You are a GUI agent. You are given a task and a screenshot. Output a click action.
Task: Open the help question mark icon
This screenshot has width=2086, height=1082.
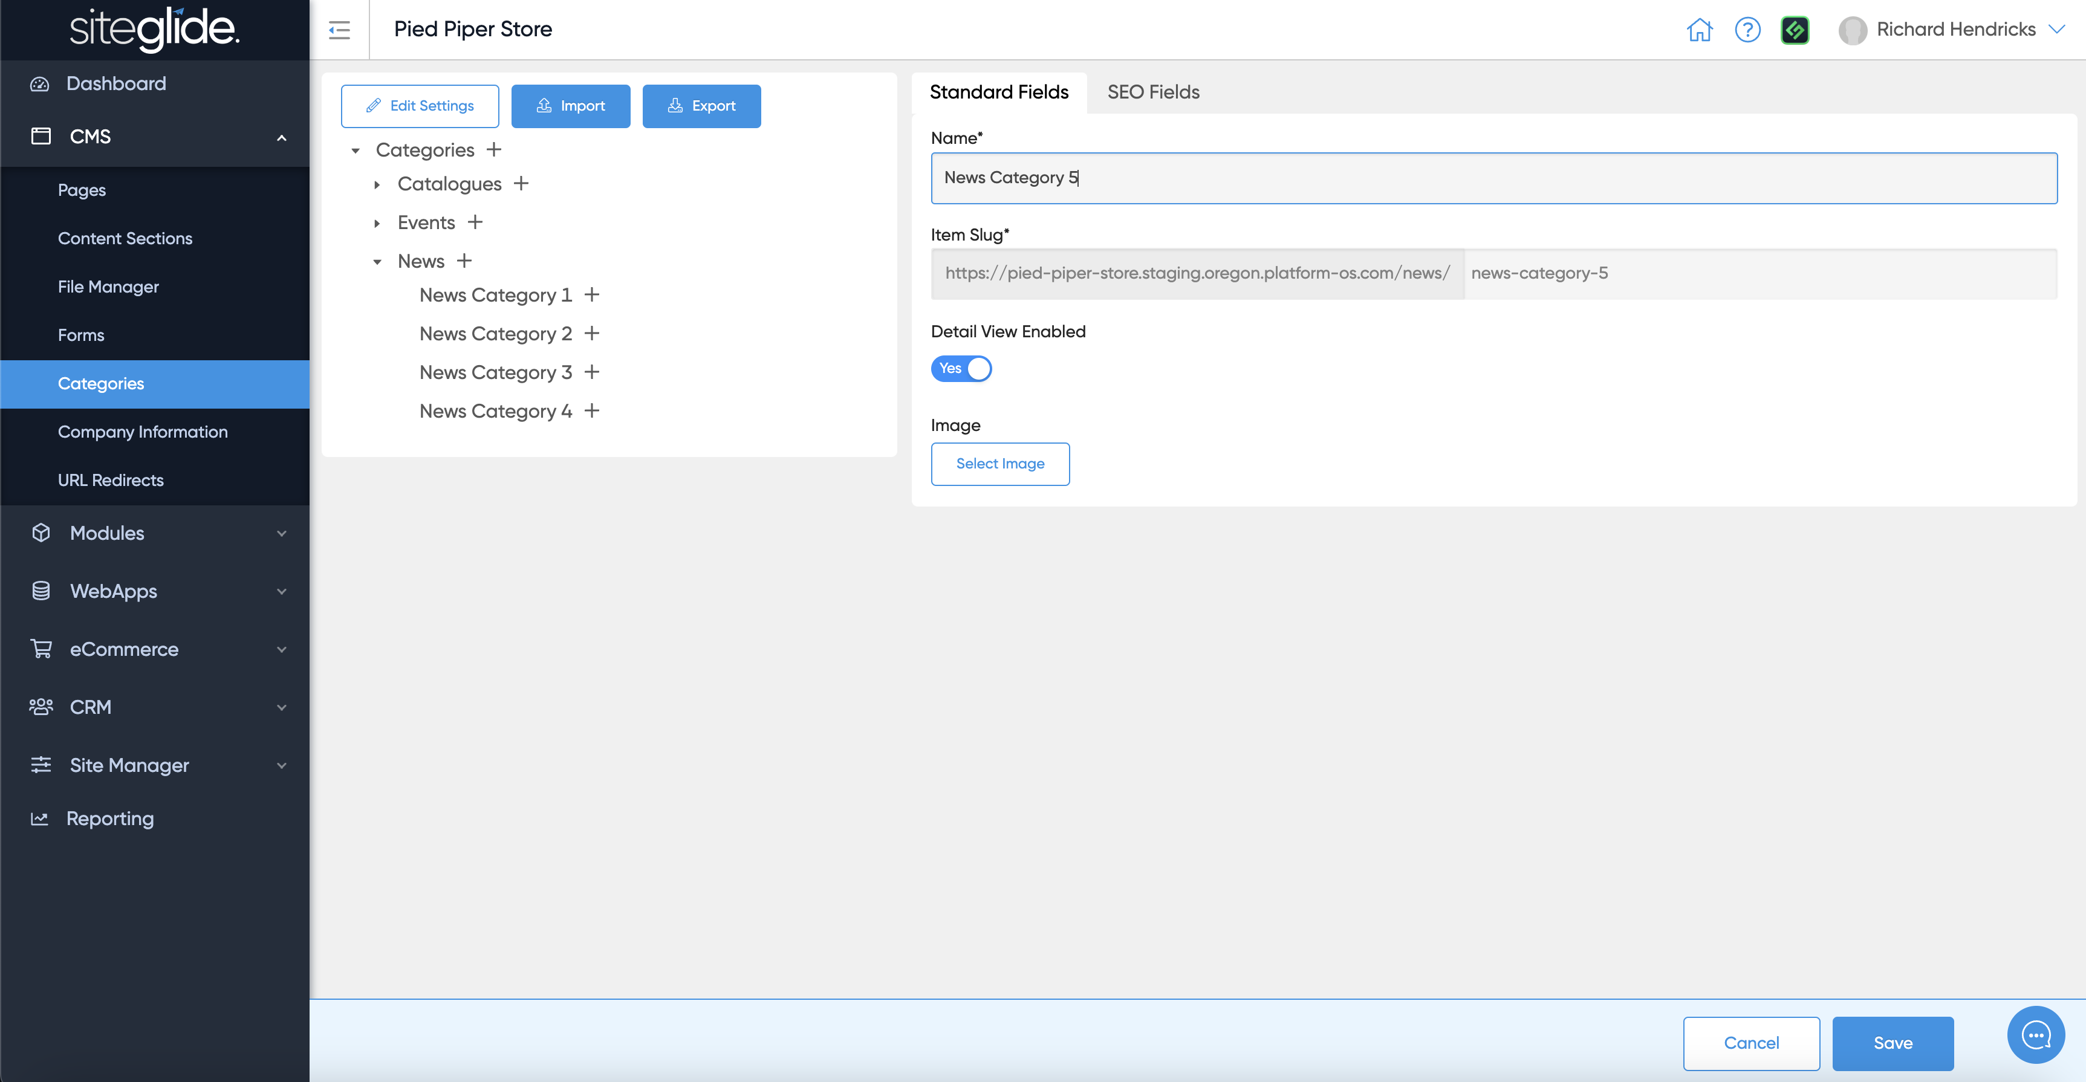click(1747, 30)
